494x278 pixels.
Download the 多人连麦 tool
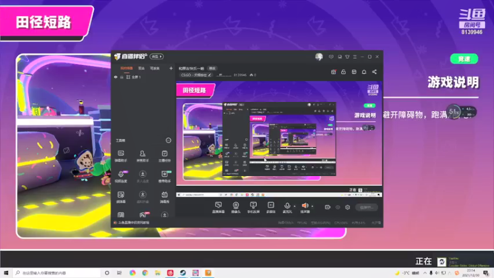143,177
